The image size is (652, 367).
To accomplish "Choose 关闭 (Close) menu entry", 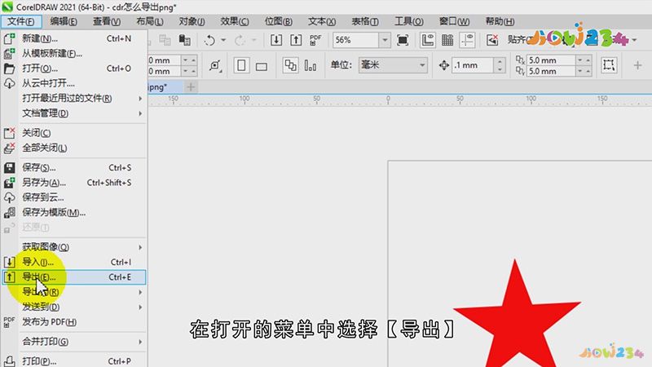I will click(x=74, y=133).
